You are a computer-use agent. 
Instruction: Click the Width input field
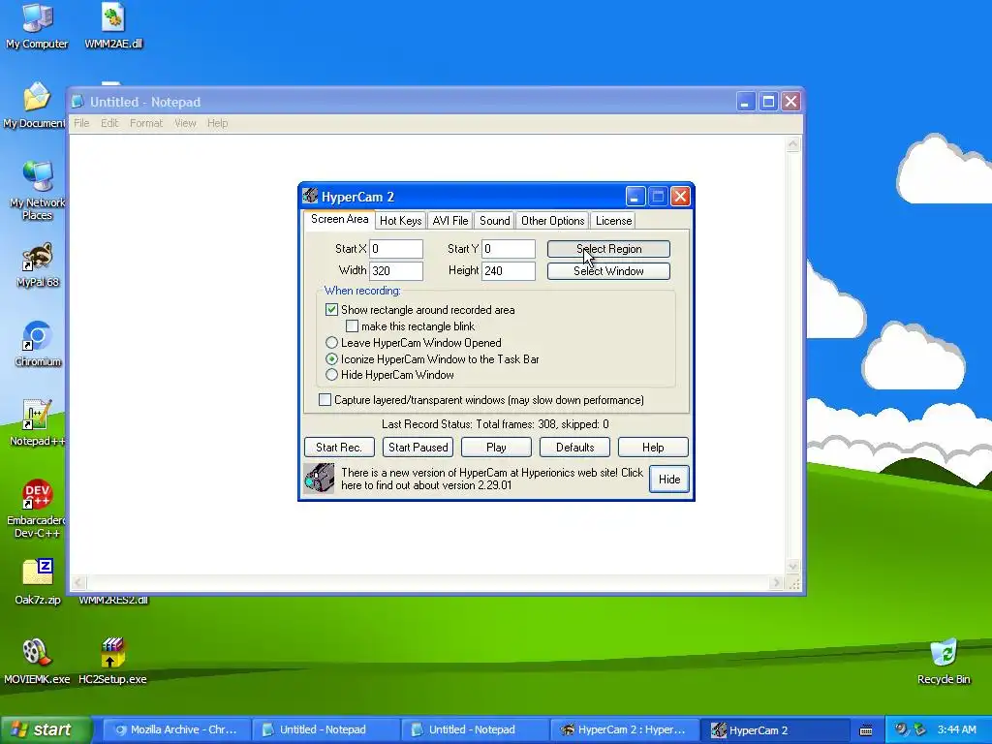[x=396, y=271]
